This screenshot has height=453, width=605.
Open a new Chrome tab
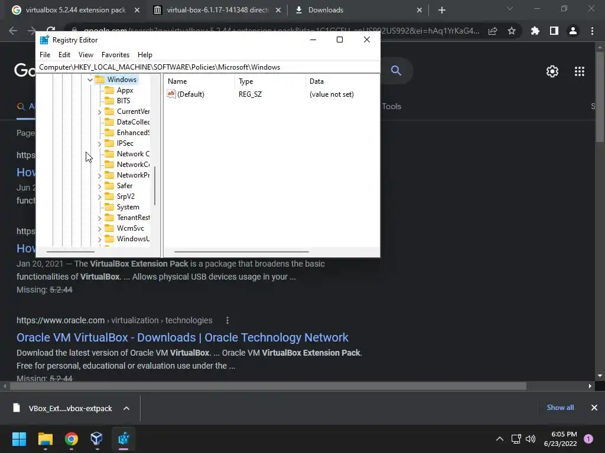(x=442, y=11)
